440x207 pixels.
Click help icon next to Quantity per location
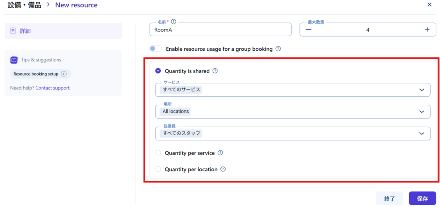pyautogui.click(x=223, y=169)
